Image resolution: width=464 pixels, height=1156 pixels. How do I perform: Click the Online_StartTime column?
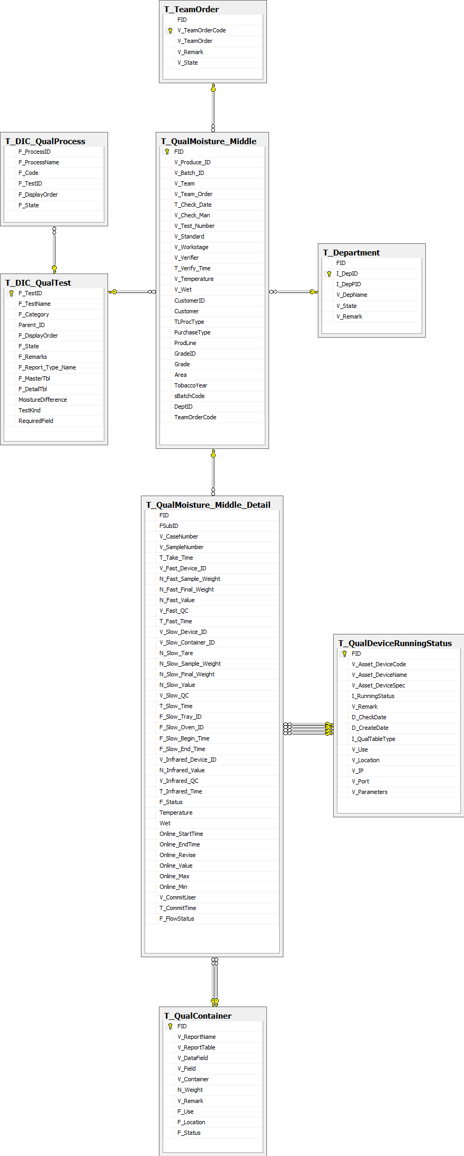click(x=212, y=834)
